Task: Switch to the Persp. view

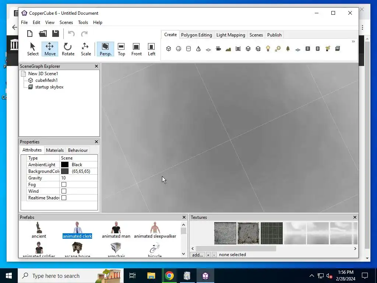Action: pos(106,49)
